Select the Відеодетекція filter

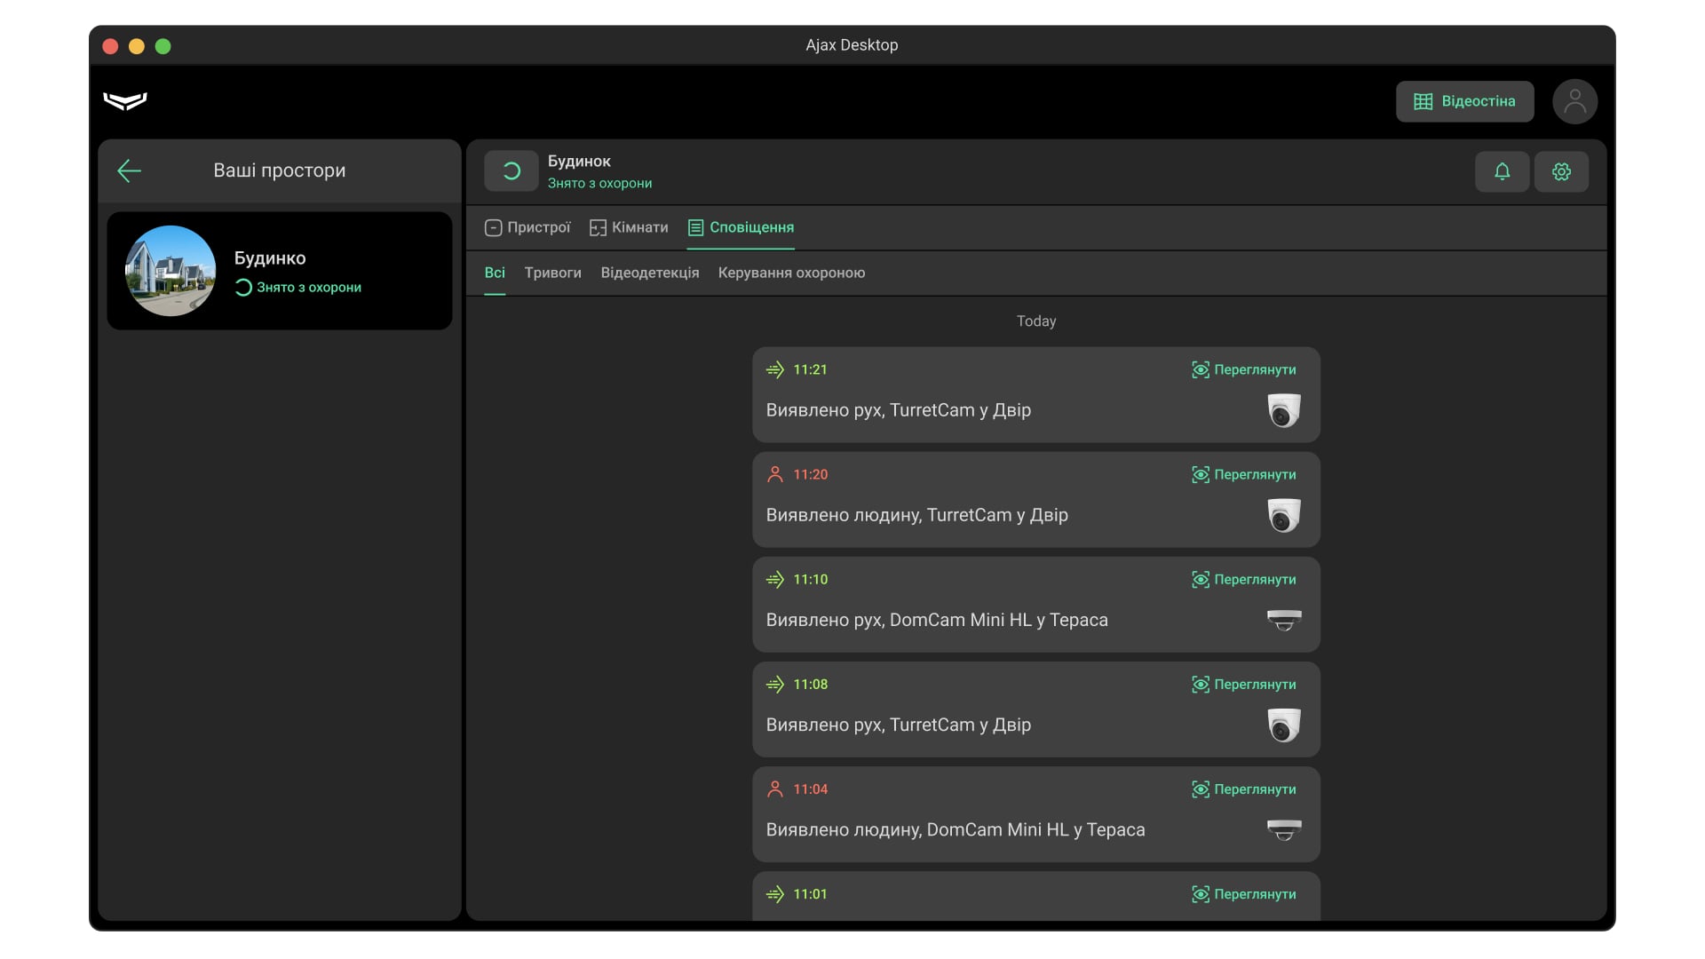(649, 273)
